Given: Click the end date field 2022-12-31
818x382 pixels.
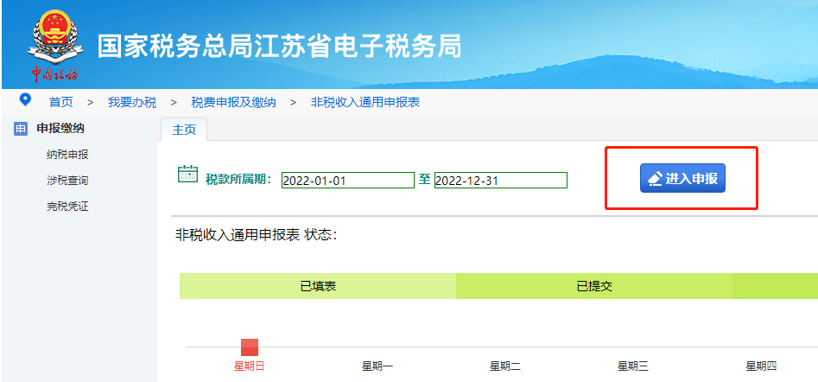Looking at the screenshot, I should coord(501,181).
